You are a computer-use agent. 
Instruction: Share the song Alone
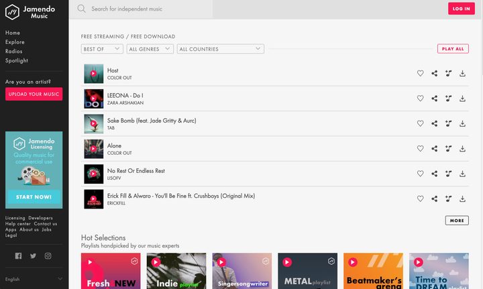tap(434, 149)
